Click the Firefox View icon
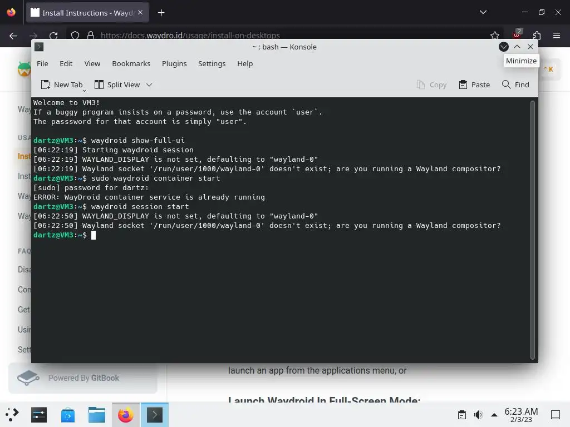This screenshot has height=427, width=570. pyautogui.click(x=11, y=13)
